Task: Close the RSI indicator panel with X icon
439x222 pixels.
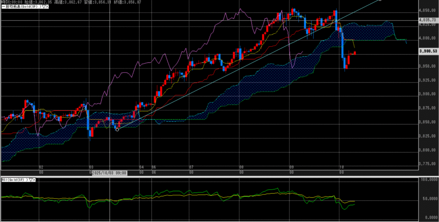Action: click(35, 180)
